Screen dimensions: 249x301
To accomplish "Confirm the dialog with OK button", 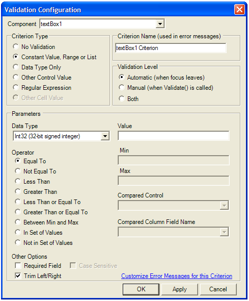I will (x=141, y=289).
